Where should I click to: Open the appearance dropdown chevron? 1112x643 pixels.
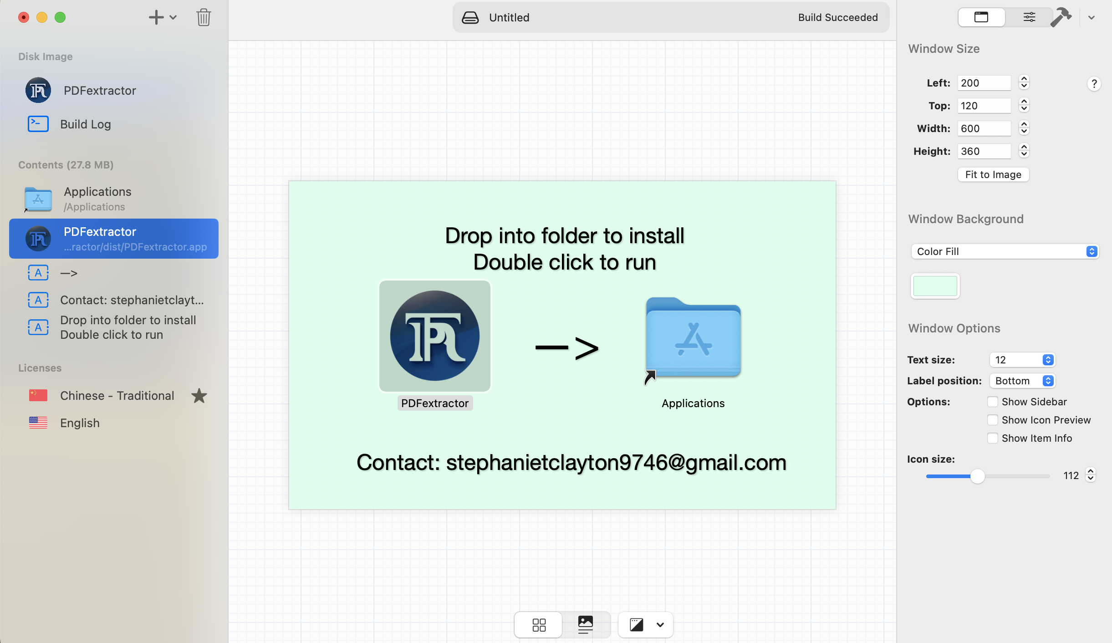point(660,625)
